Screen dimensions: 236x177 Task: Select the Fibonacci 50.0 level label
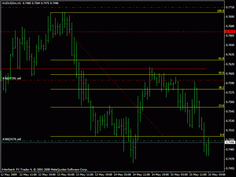coord(221,73)
